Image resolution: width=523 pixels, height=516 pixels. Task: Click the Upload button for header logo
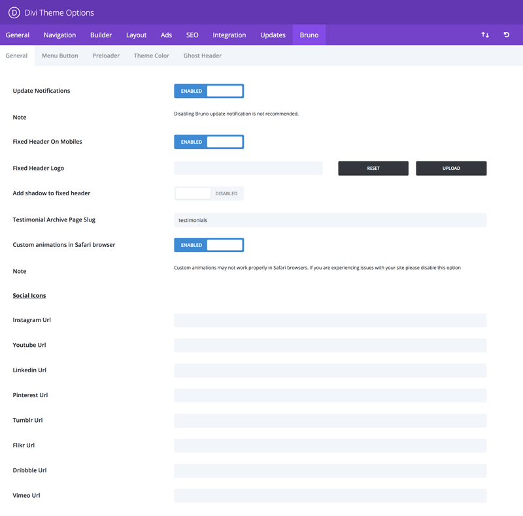click(451, 169)
